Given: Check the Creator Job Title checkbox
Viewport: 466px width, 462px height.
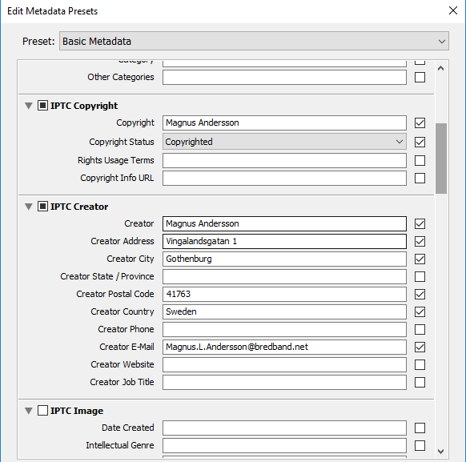Looking at the screenshot, I should coord(420,383).
